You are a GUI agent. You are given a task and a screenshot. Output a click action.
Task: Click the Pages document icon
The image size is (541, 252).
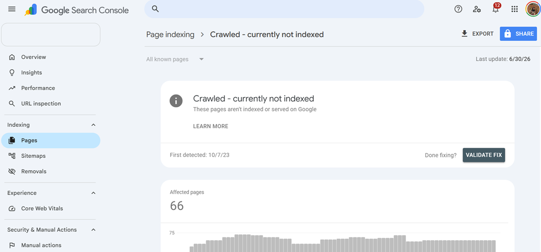(12, 140)
